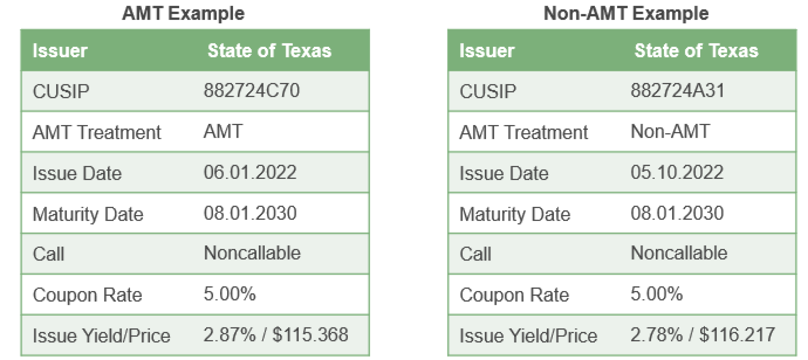Image resolution: width=808 pixels, height=360 pixels.
Task: Click the "Call" label in the AMT table
Action: (48, 254)
